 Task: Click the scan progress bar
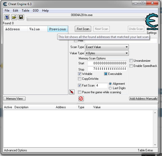pos(86,19)
